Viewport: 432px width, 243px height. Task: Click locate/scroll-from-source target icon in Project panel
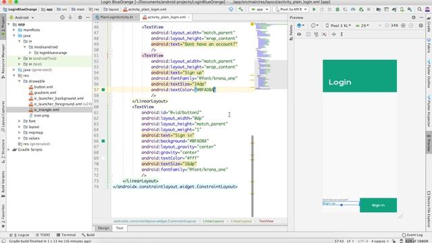(x=62, y=18)
